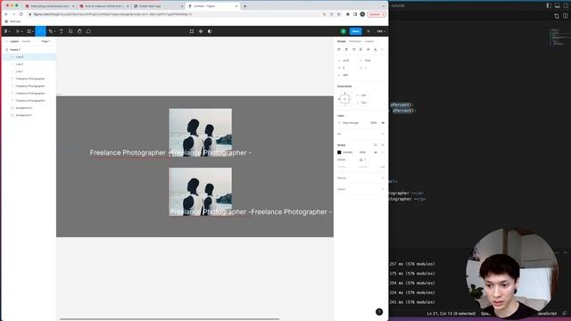Open the Resources tool in Figma toolbar
This screenshot has width=571, height=321.
[70, 31]
